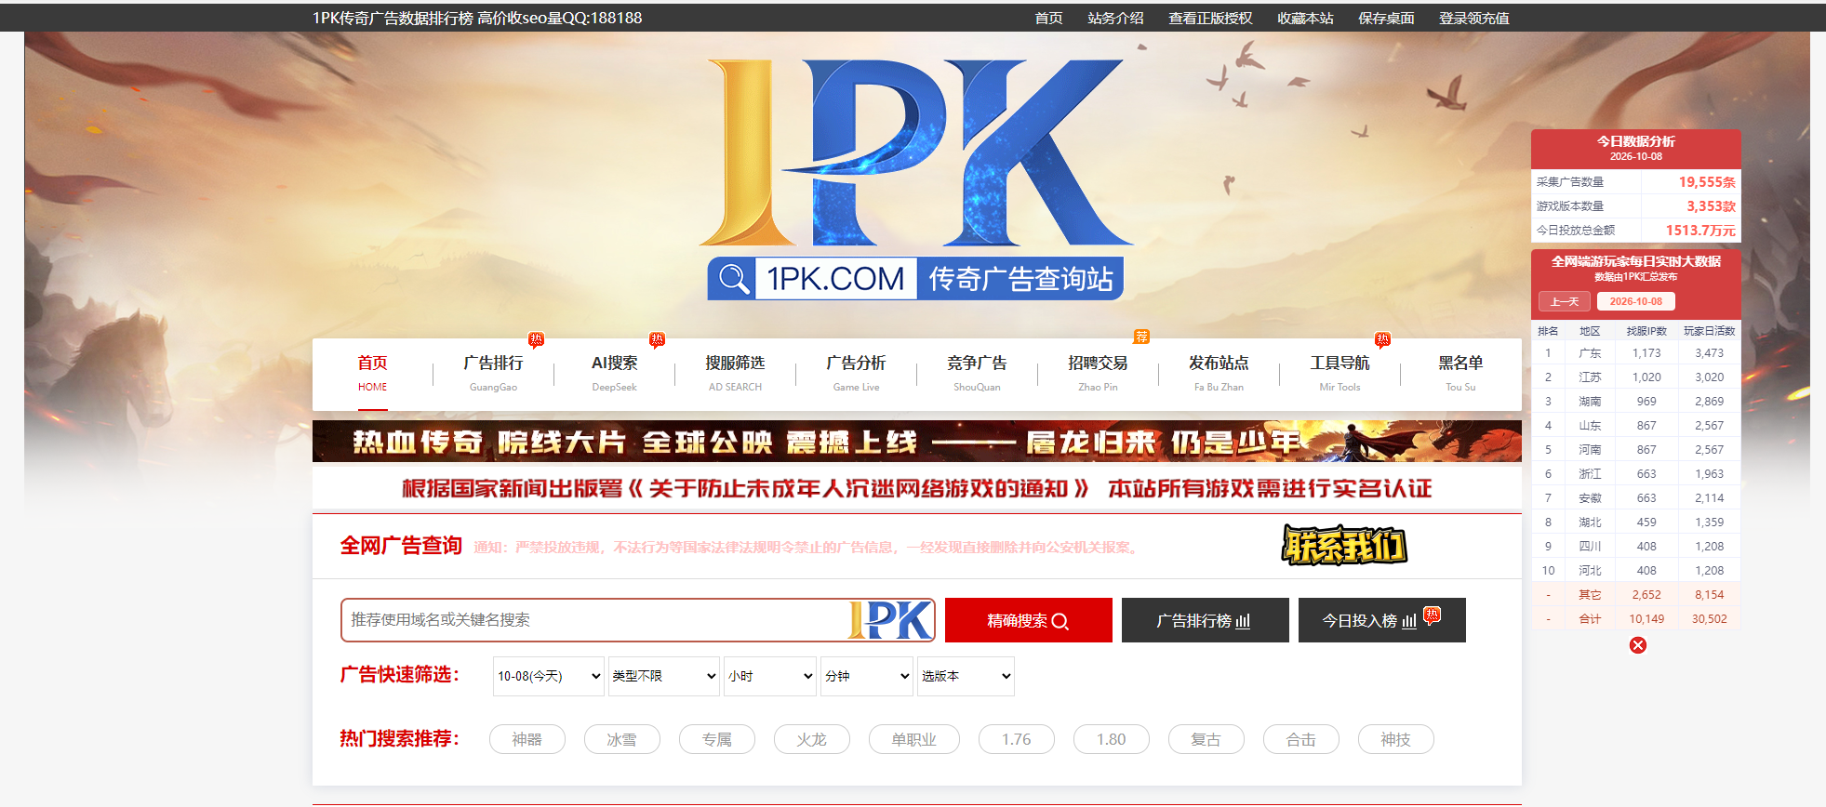Click the red 精确搜索 search button
The width and height of the screenshot is (1826, 807).
[1028, 620]
